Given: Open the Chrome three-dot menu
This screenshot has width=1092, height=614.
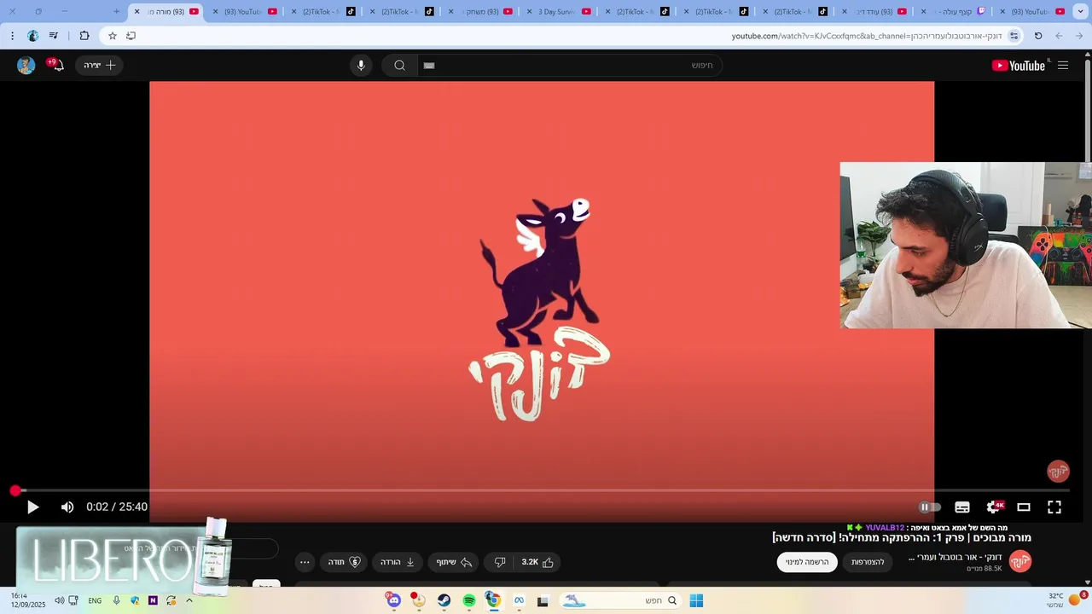Looking at the screenshot, I should pos(12,36).
